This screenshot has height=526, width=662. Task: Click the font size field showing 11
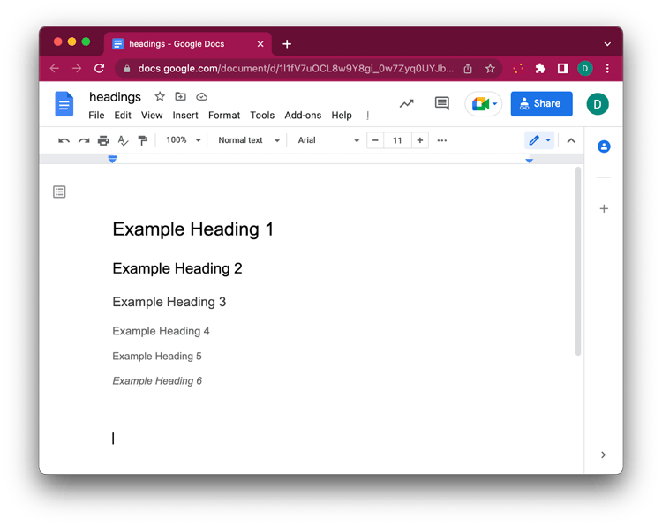coord(398,140)
